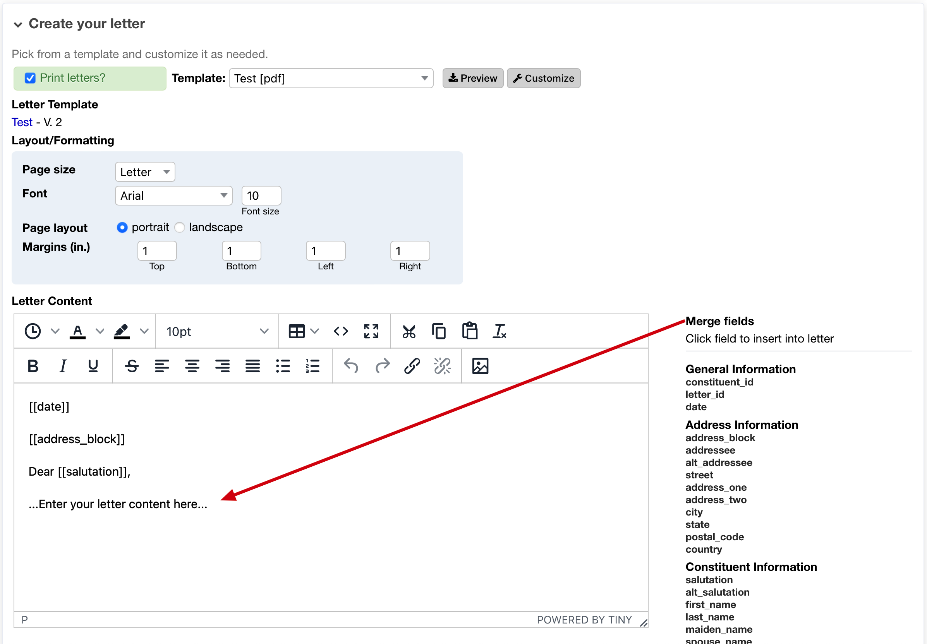Screen dimensions: 927x644
Task: Apply bold formatting to letter text
Action: pyautogui.click(x=33, y=366)
